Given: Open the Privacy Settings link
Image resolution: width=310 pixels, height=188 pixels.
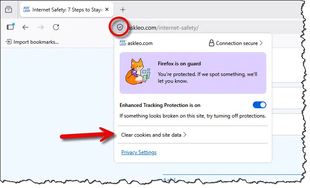Looking at the screenshot, I should [x=139, y=152].
